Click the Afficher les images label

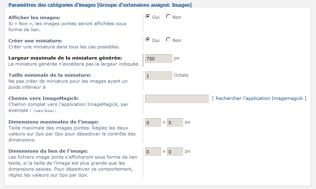pyautogui.click(x=34, y=18)
